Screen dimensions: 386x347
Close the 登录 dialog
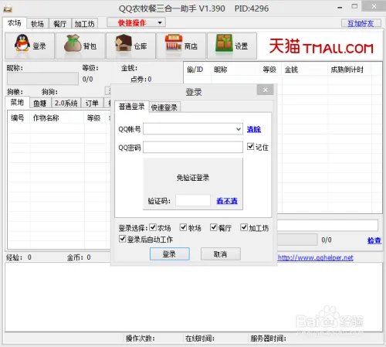pos(265,90)
